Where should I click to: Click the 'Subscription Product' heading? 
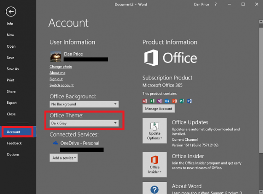click(x=167, y=78)
